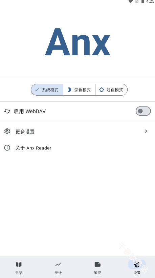Click the moon icon for dark mode
This screenshot has height=278, width=155.
pyautogui.click(x=69, y=90)
